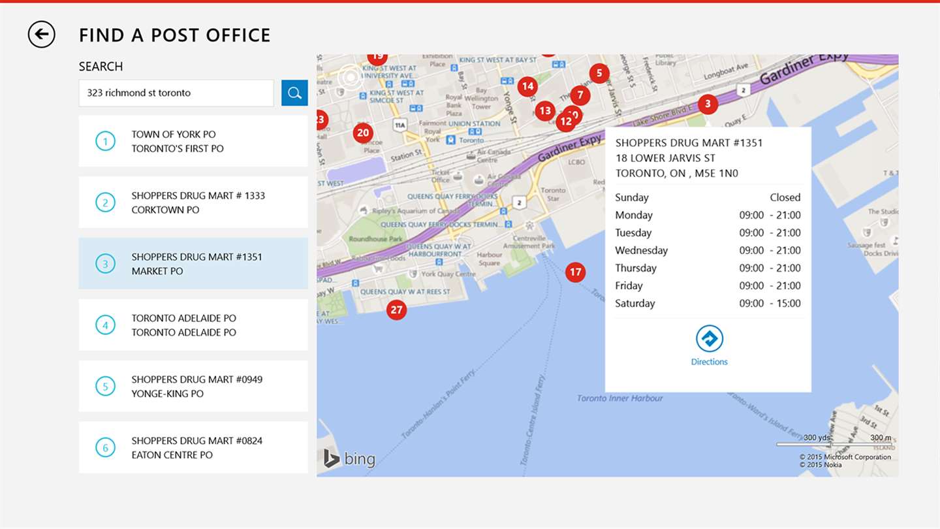The width and height of the screenshot is (940, 529).
Task: Select map pin number 17
Action: point(575,272)
